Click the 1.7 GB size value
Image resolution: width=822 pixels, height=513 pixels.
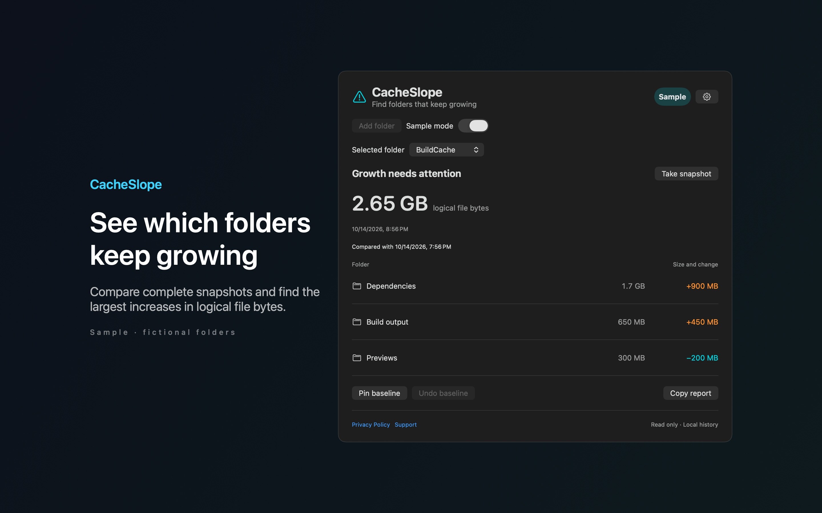[x=633, y=286]
